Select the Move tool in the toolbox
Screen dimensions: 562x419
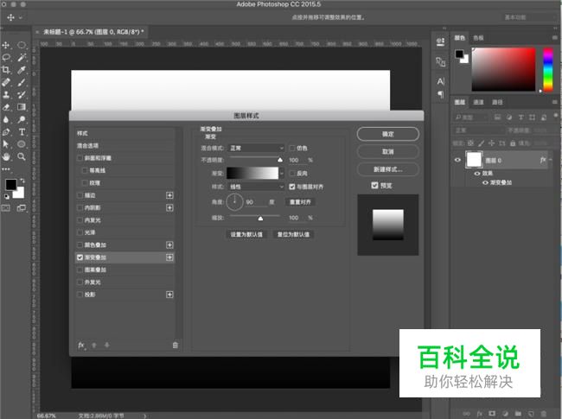[x=6, y=45]
